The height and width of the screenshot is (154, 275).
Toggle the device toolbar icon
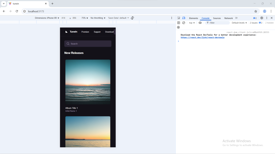pos(184,18)
